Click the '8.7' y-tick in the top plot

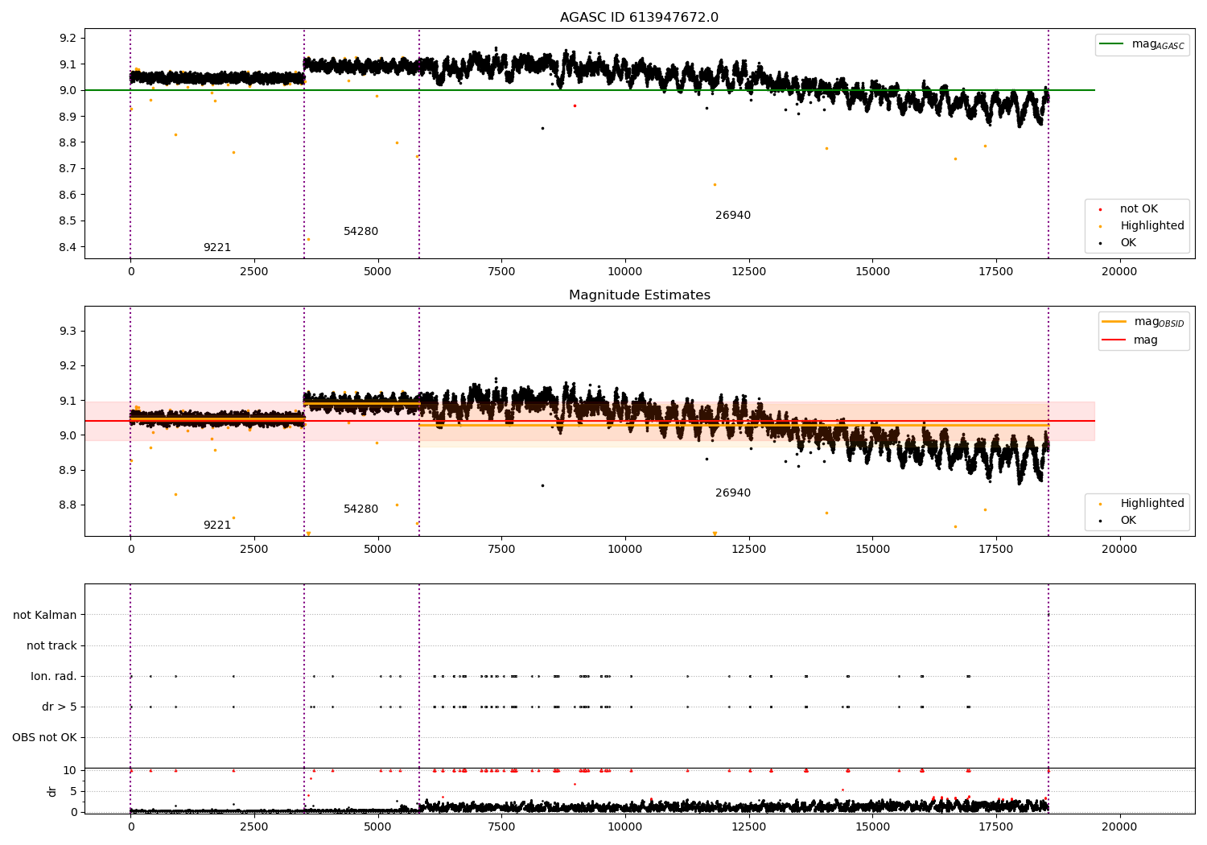tap(68, 169)
